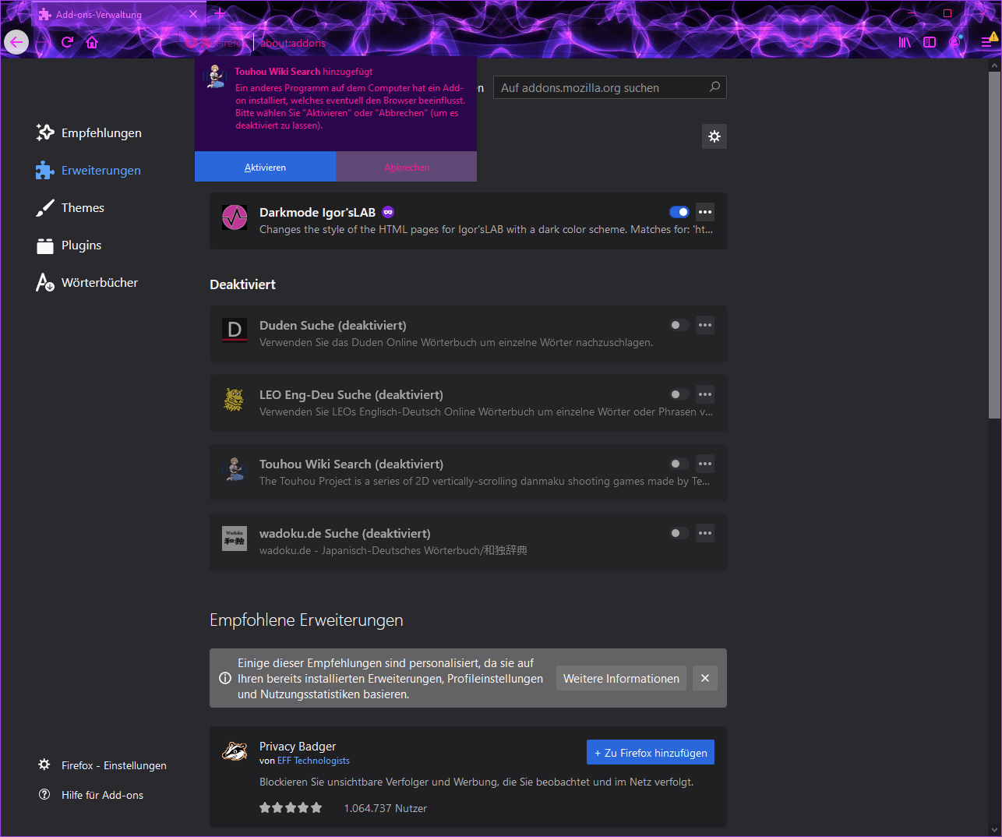
Task: Open more options for Touhou Wiki Search
Action: coord(705,464)
